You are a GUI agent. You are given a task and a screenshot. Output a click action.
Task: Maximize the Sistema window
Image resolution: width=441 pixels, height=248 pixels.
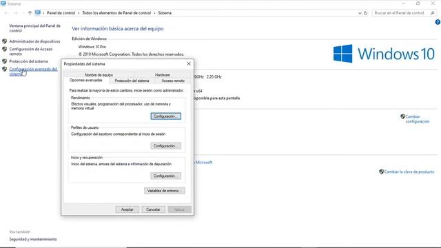418,3
